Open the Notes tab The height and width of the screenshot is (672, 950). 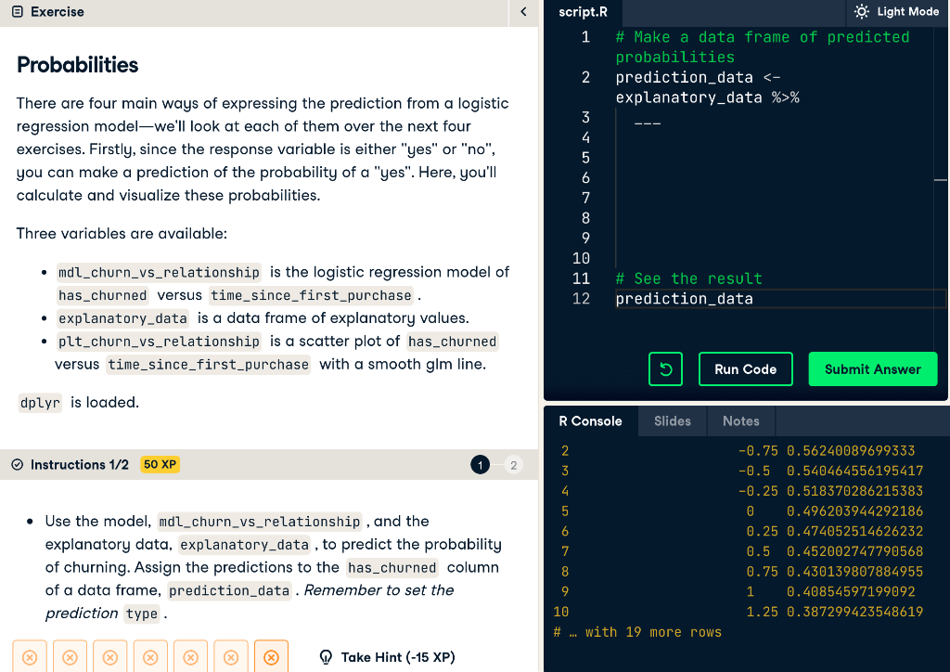pyautogui.click(x=740, y=420)
